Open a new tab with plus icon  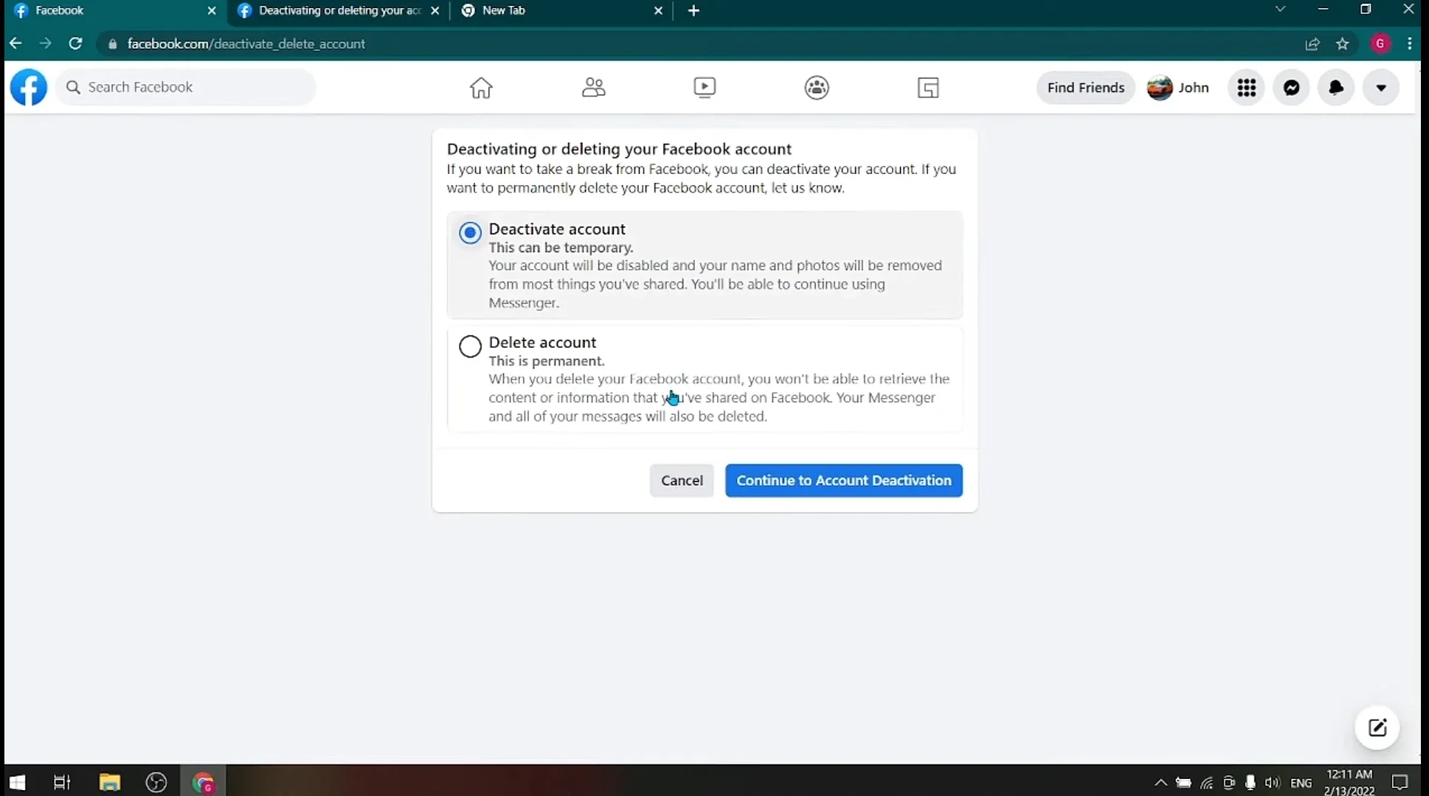(693, 10)
